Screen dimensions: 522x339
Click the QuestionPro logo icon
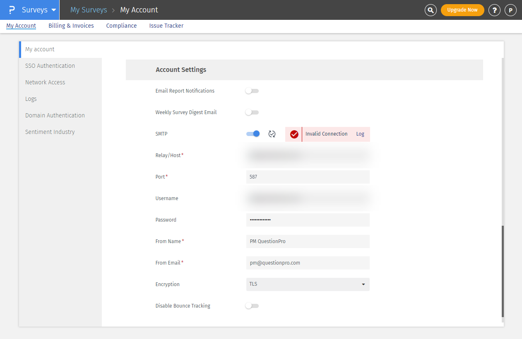coord(12,10)
